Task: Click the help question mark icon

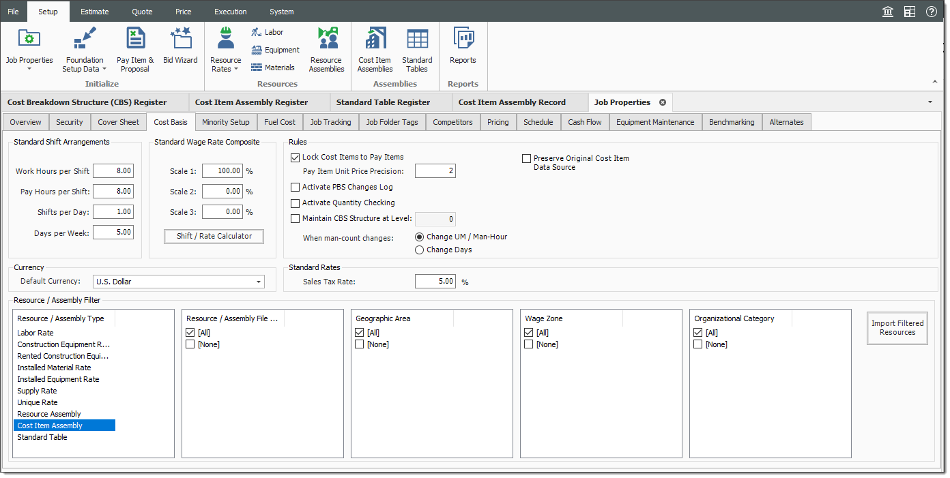Action: (x=931, y=12)
